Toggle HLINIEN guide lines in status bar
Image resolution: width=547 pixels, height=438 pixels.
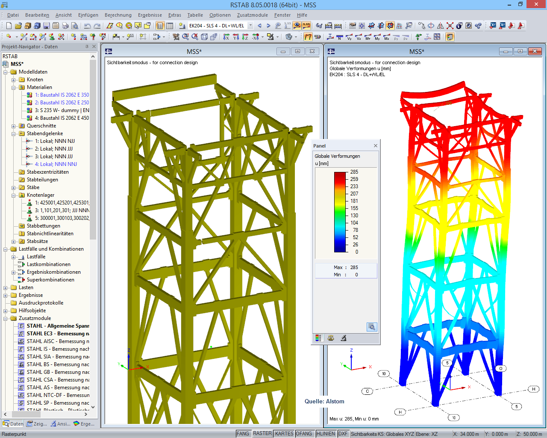click(326, 433)
